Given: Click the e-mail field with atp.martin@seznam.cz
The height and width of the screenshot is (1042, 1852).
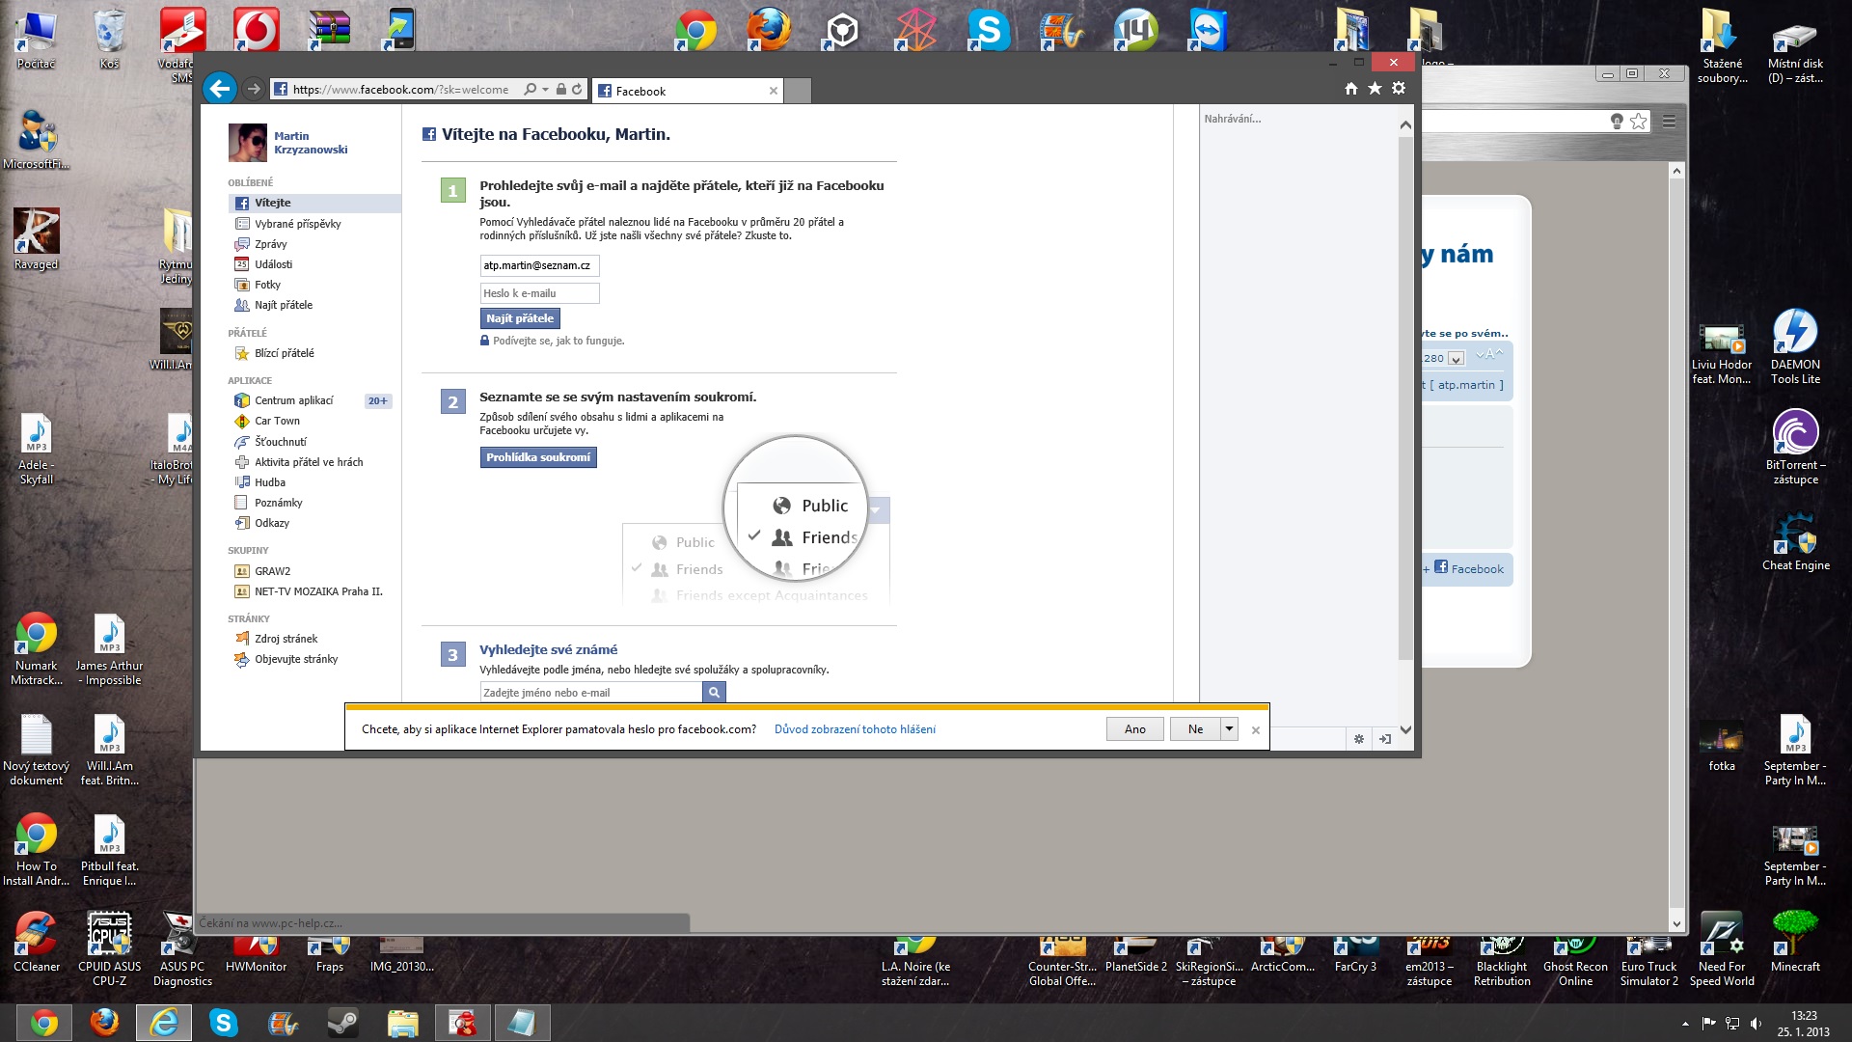Looking at the screenshot, I should pyautogui.click(x=539, y=265).
